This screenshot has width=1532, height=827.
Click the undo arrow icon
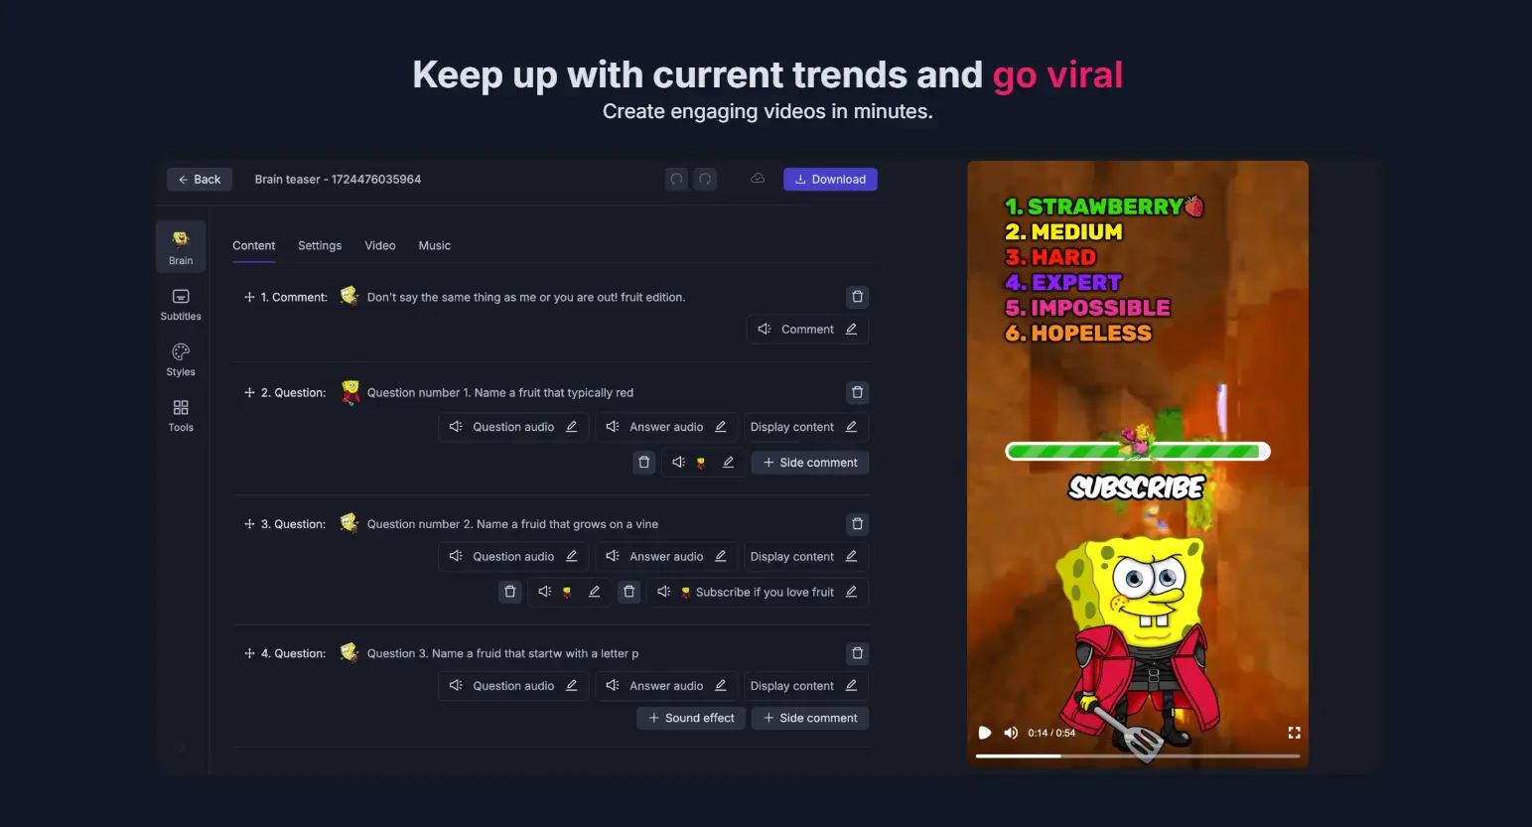(677, 180)
